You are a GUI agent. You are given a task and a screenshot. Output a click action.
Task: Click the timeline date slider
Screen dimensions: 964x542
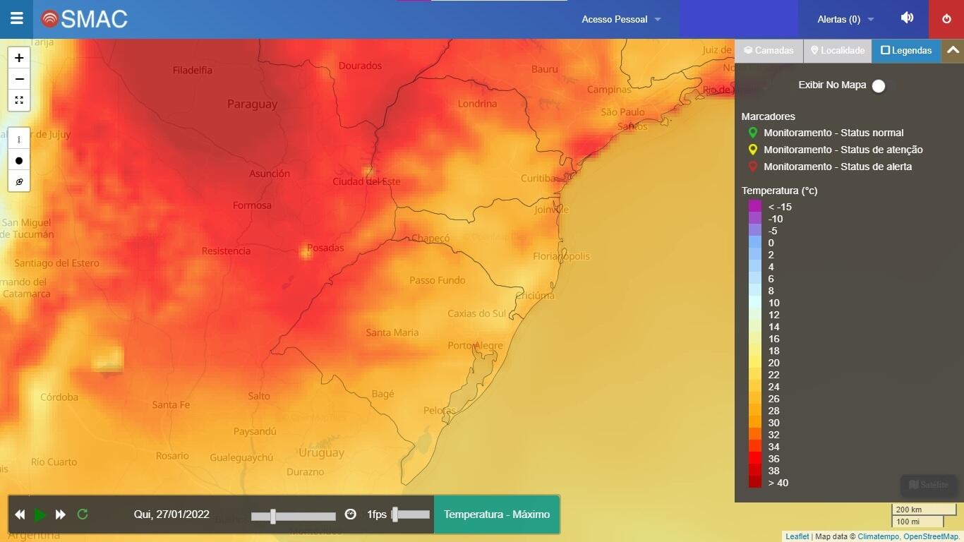point(294,516)
